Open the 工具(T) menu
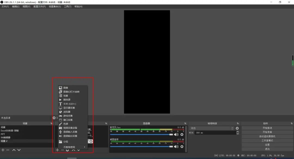 [68, 7]
